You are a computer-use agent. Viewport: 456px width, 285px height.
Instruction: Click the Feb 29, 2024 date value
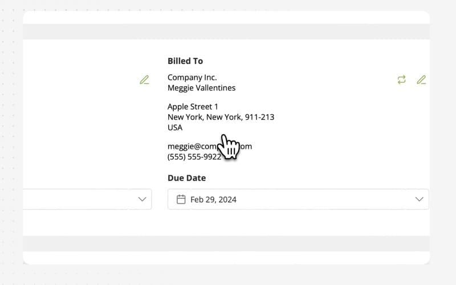[x=214, y=199]
